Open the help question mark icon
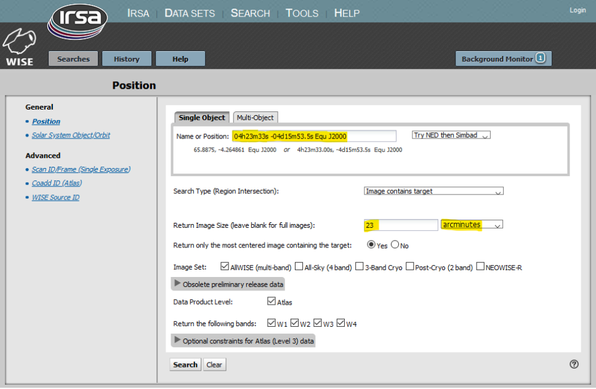 [x=574, y=364]
